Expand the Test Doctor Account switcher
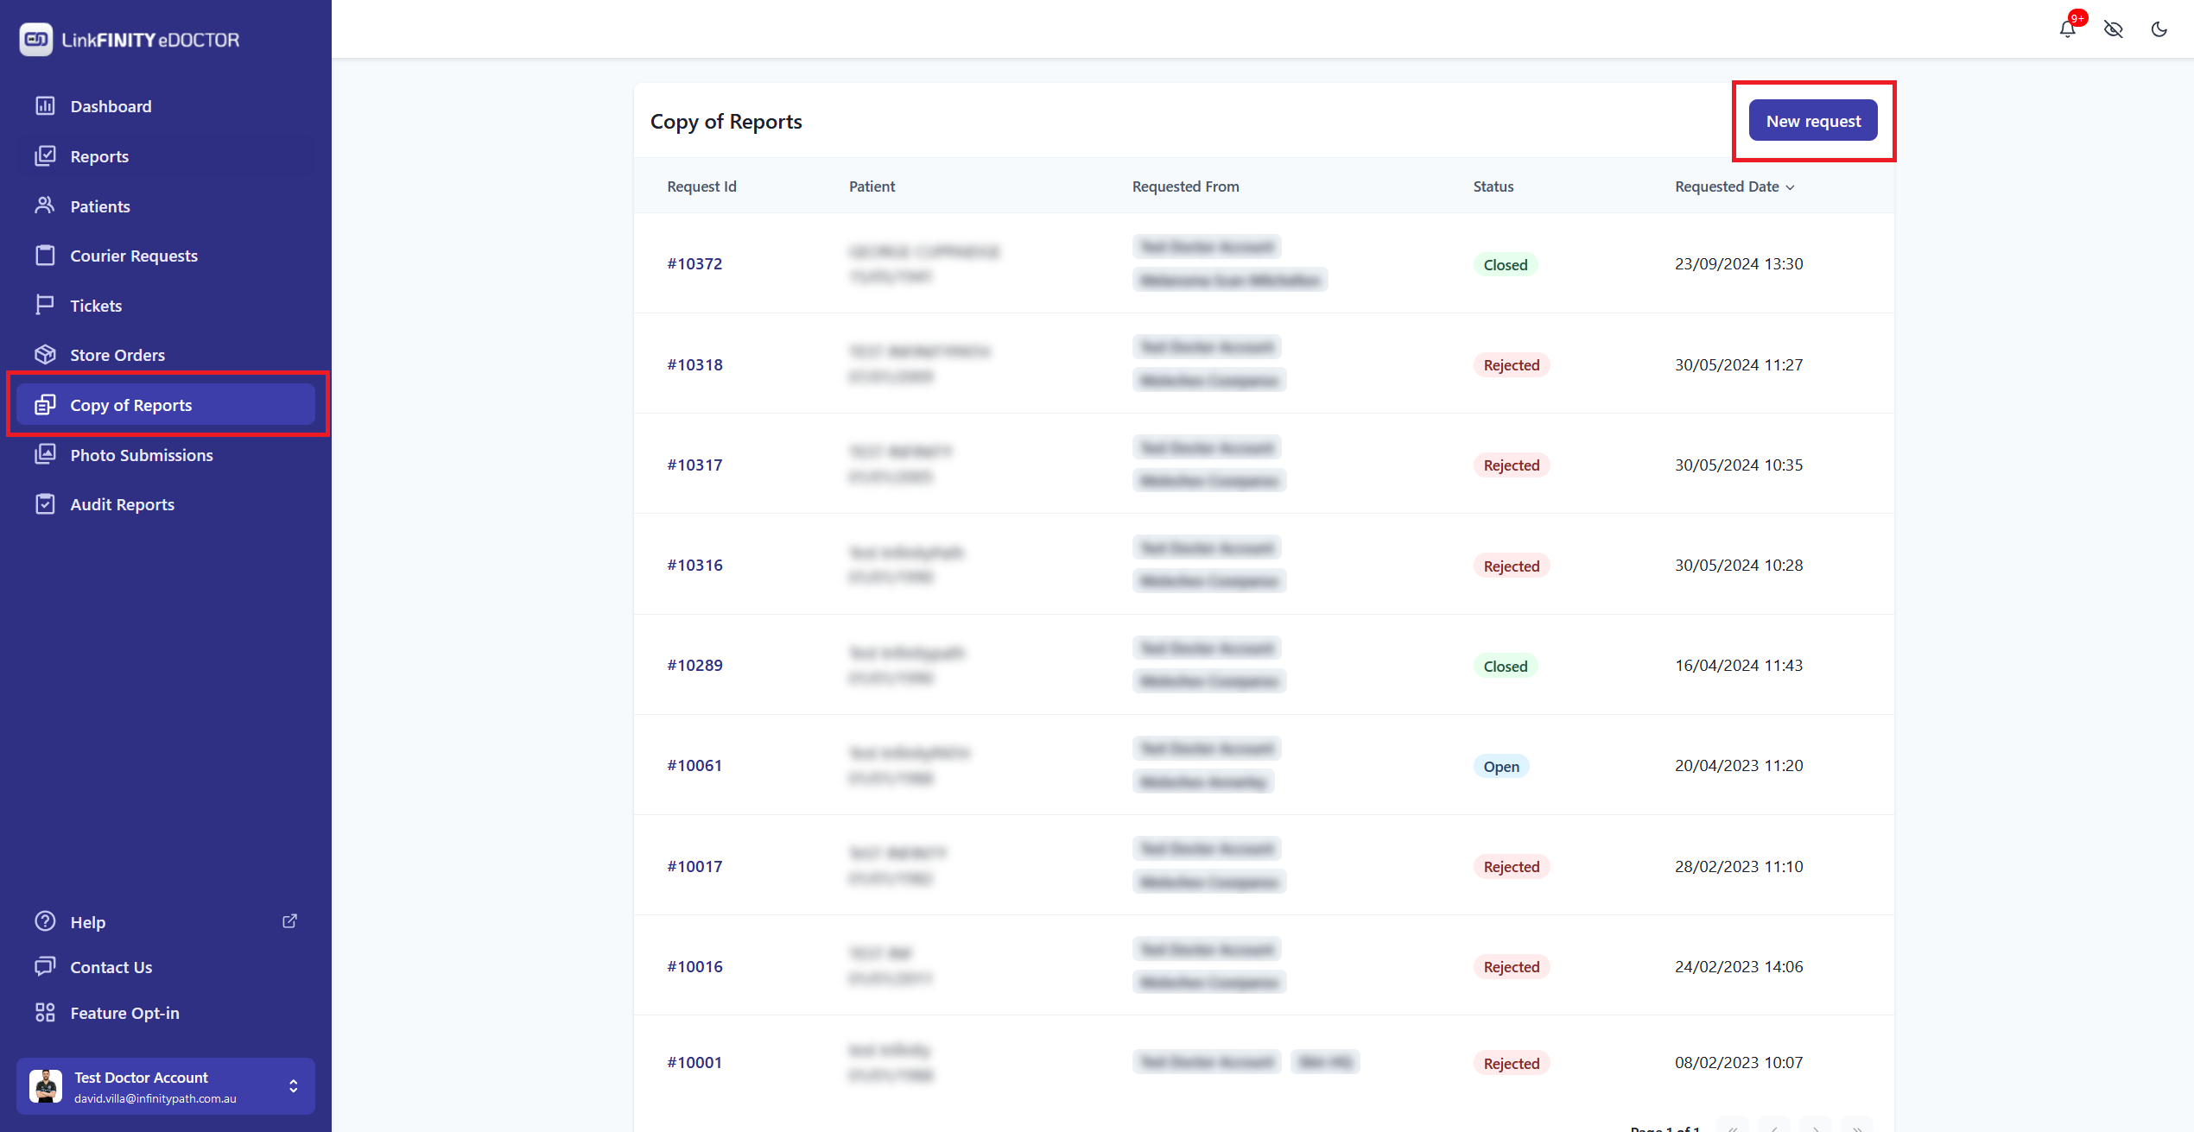The width and height of the screenshot is (2194, 1132). click(294, 1086)
